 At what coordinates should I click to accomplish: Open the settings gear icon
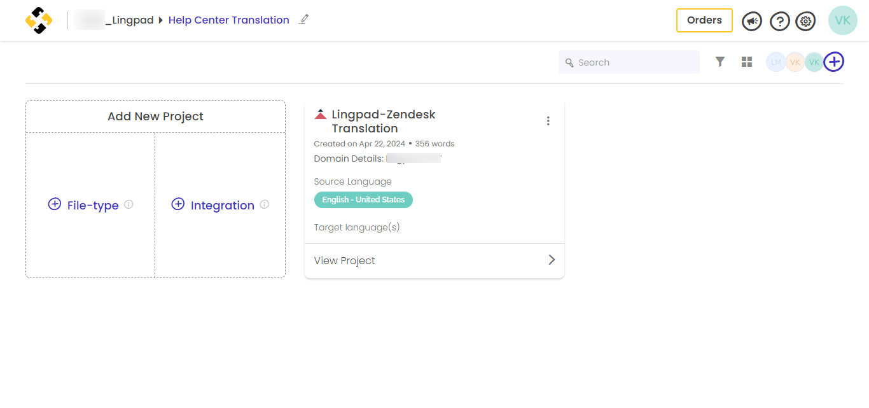pyautogui.click(x=806, y=21)
